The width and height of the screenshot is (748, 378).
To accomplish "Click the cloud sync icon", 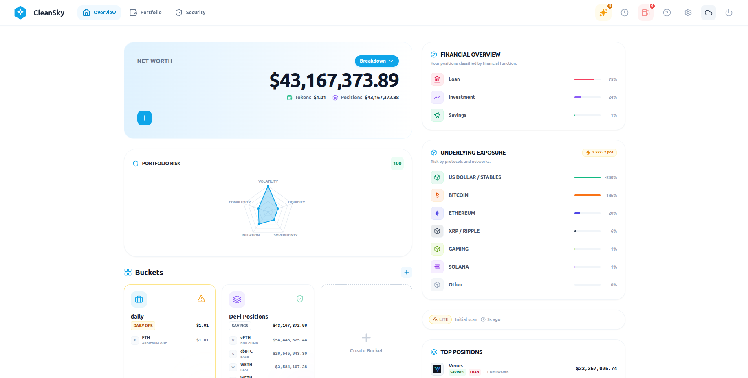I will click(708, 13).
